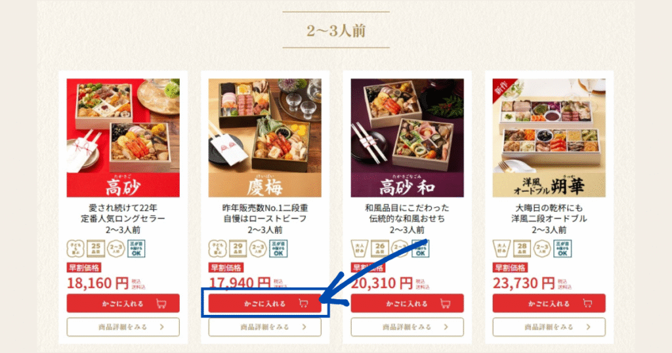Image resolution: width=672 pixels, height=353 pixels.
Task: View product details for 慶梅
Action: click(265, 327)
